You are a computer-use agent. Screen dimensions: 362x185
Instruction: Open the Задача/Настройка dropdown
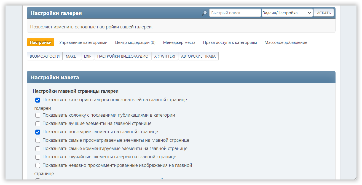(x=287, y=13)
